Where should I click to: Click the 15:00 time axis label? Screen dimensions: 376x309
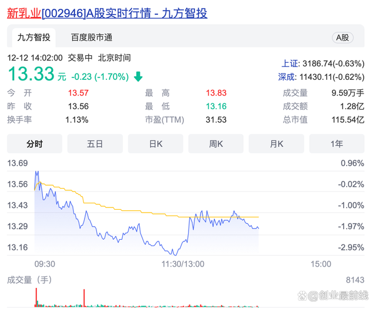(321, 264)
